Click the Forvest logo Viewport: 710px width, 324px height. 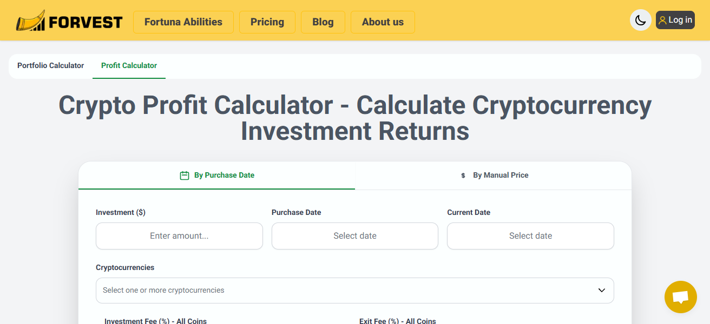69,21
